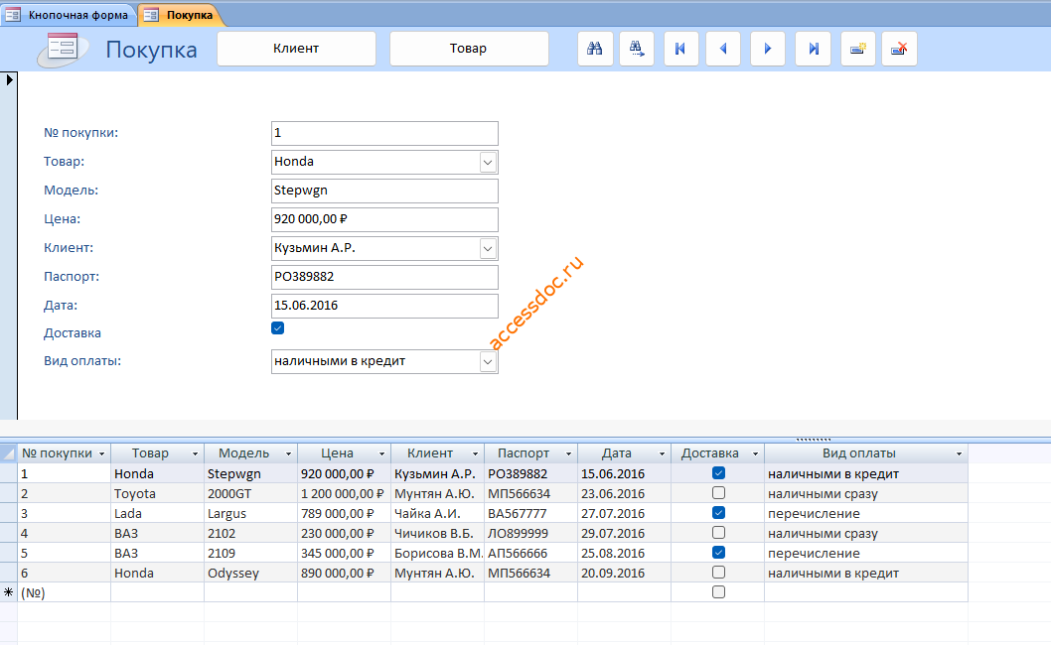Select the Чичиков В.Б. client cell
Image resolution: width=1051 pixels, height=645 pixels.
[438, 533]
